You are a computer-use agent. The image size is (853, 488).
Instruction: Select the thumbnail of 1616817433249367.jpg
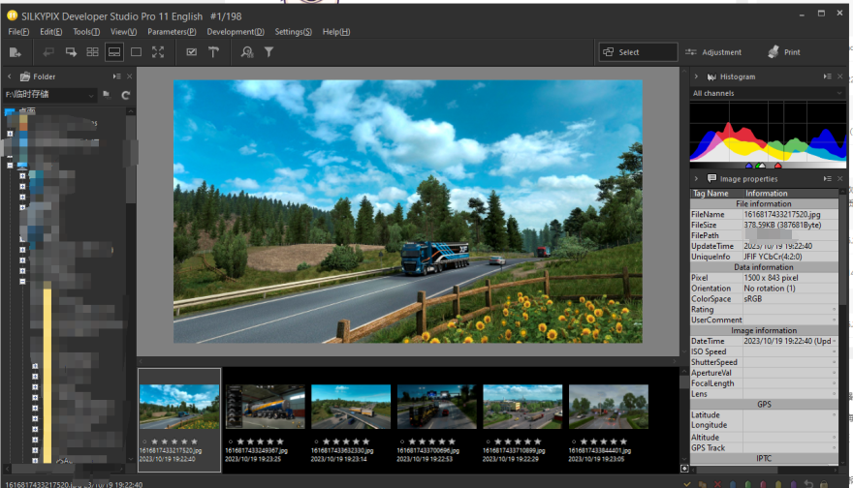pyautogui.click(x=265, y=407)
